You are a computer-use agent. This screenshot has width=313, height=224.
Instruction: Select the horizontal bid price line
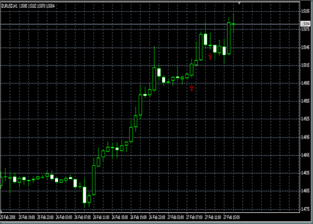150,24
